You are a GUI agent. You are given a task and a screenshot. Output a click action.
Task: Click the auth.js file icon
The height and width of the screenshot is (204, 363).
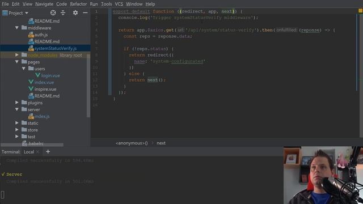click(x=31, y=35)
